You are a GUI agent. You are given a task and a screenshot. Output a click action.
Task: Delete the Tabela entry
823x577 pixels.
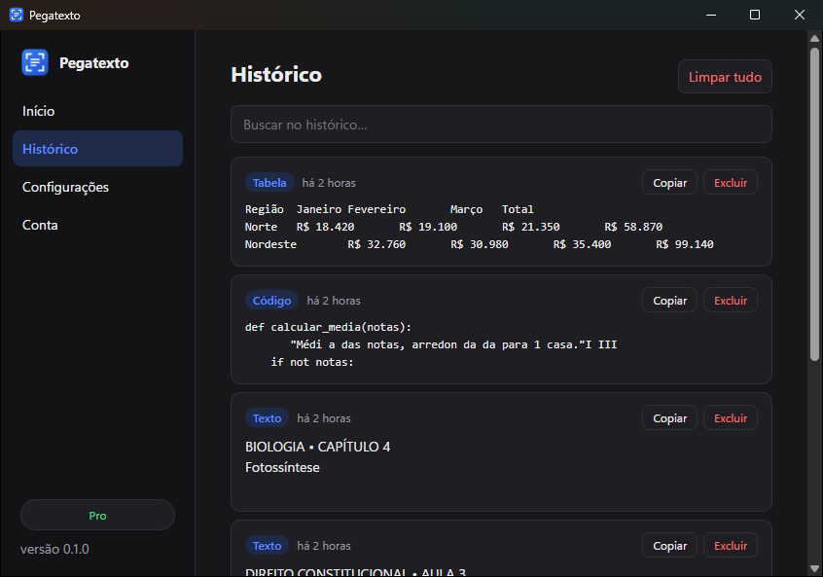[731, 183]
